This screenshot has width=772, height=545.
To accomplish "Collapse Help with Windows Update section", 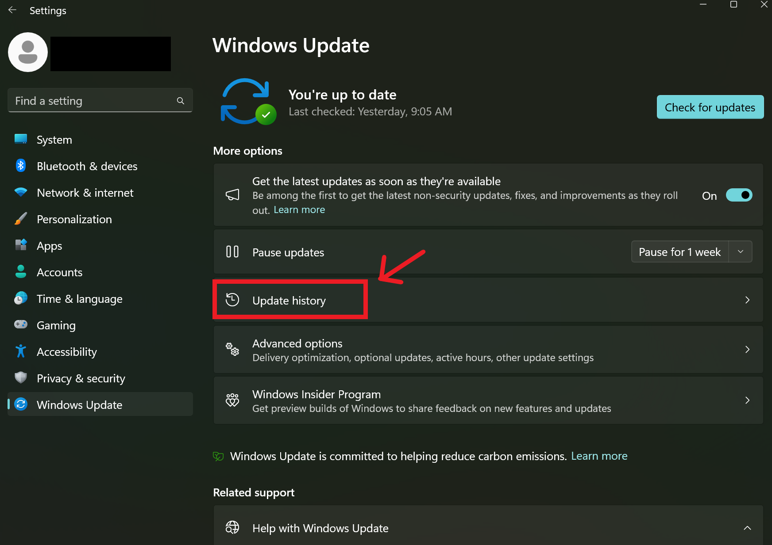I will [x=747, y=528].
